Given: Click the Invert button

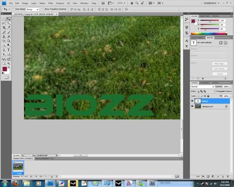Looking at the screenshot, I should point(220,74).
